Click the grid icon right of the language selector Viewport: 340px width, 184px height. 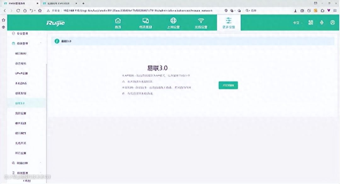[x=311, y=23]
